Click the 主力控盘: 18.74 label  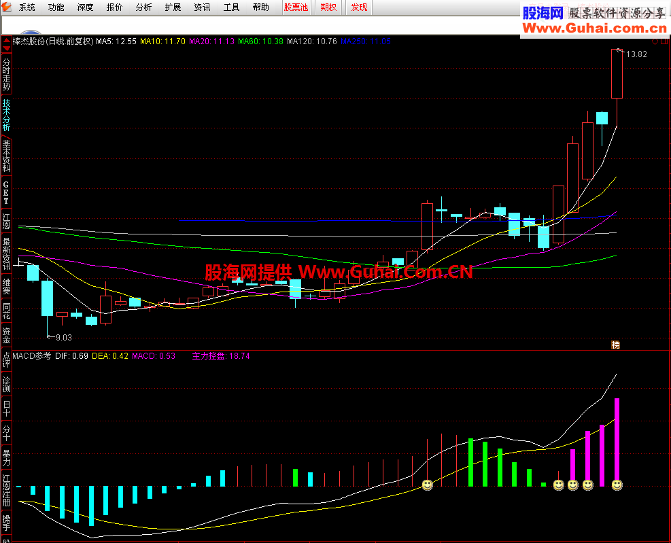pos(221,356)
